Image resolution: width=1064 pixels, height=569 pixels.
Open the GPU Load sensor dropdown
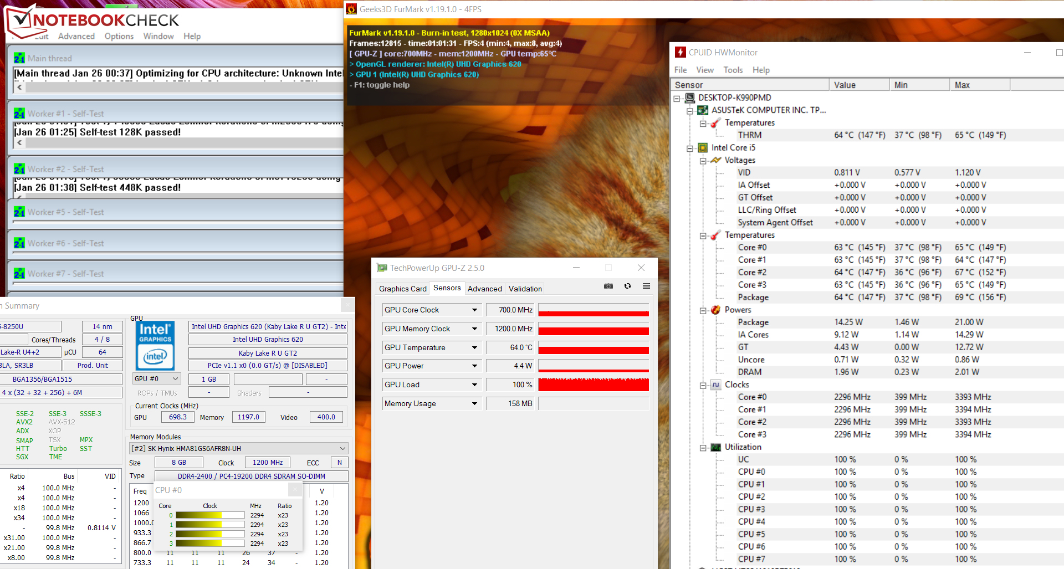coord(474,385)
